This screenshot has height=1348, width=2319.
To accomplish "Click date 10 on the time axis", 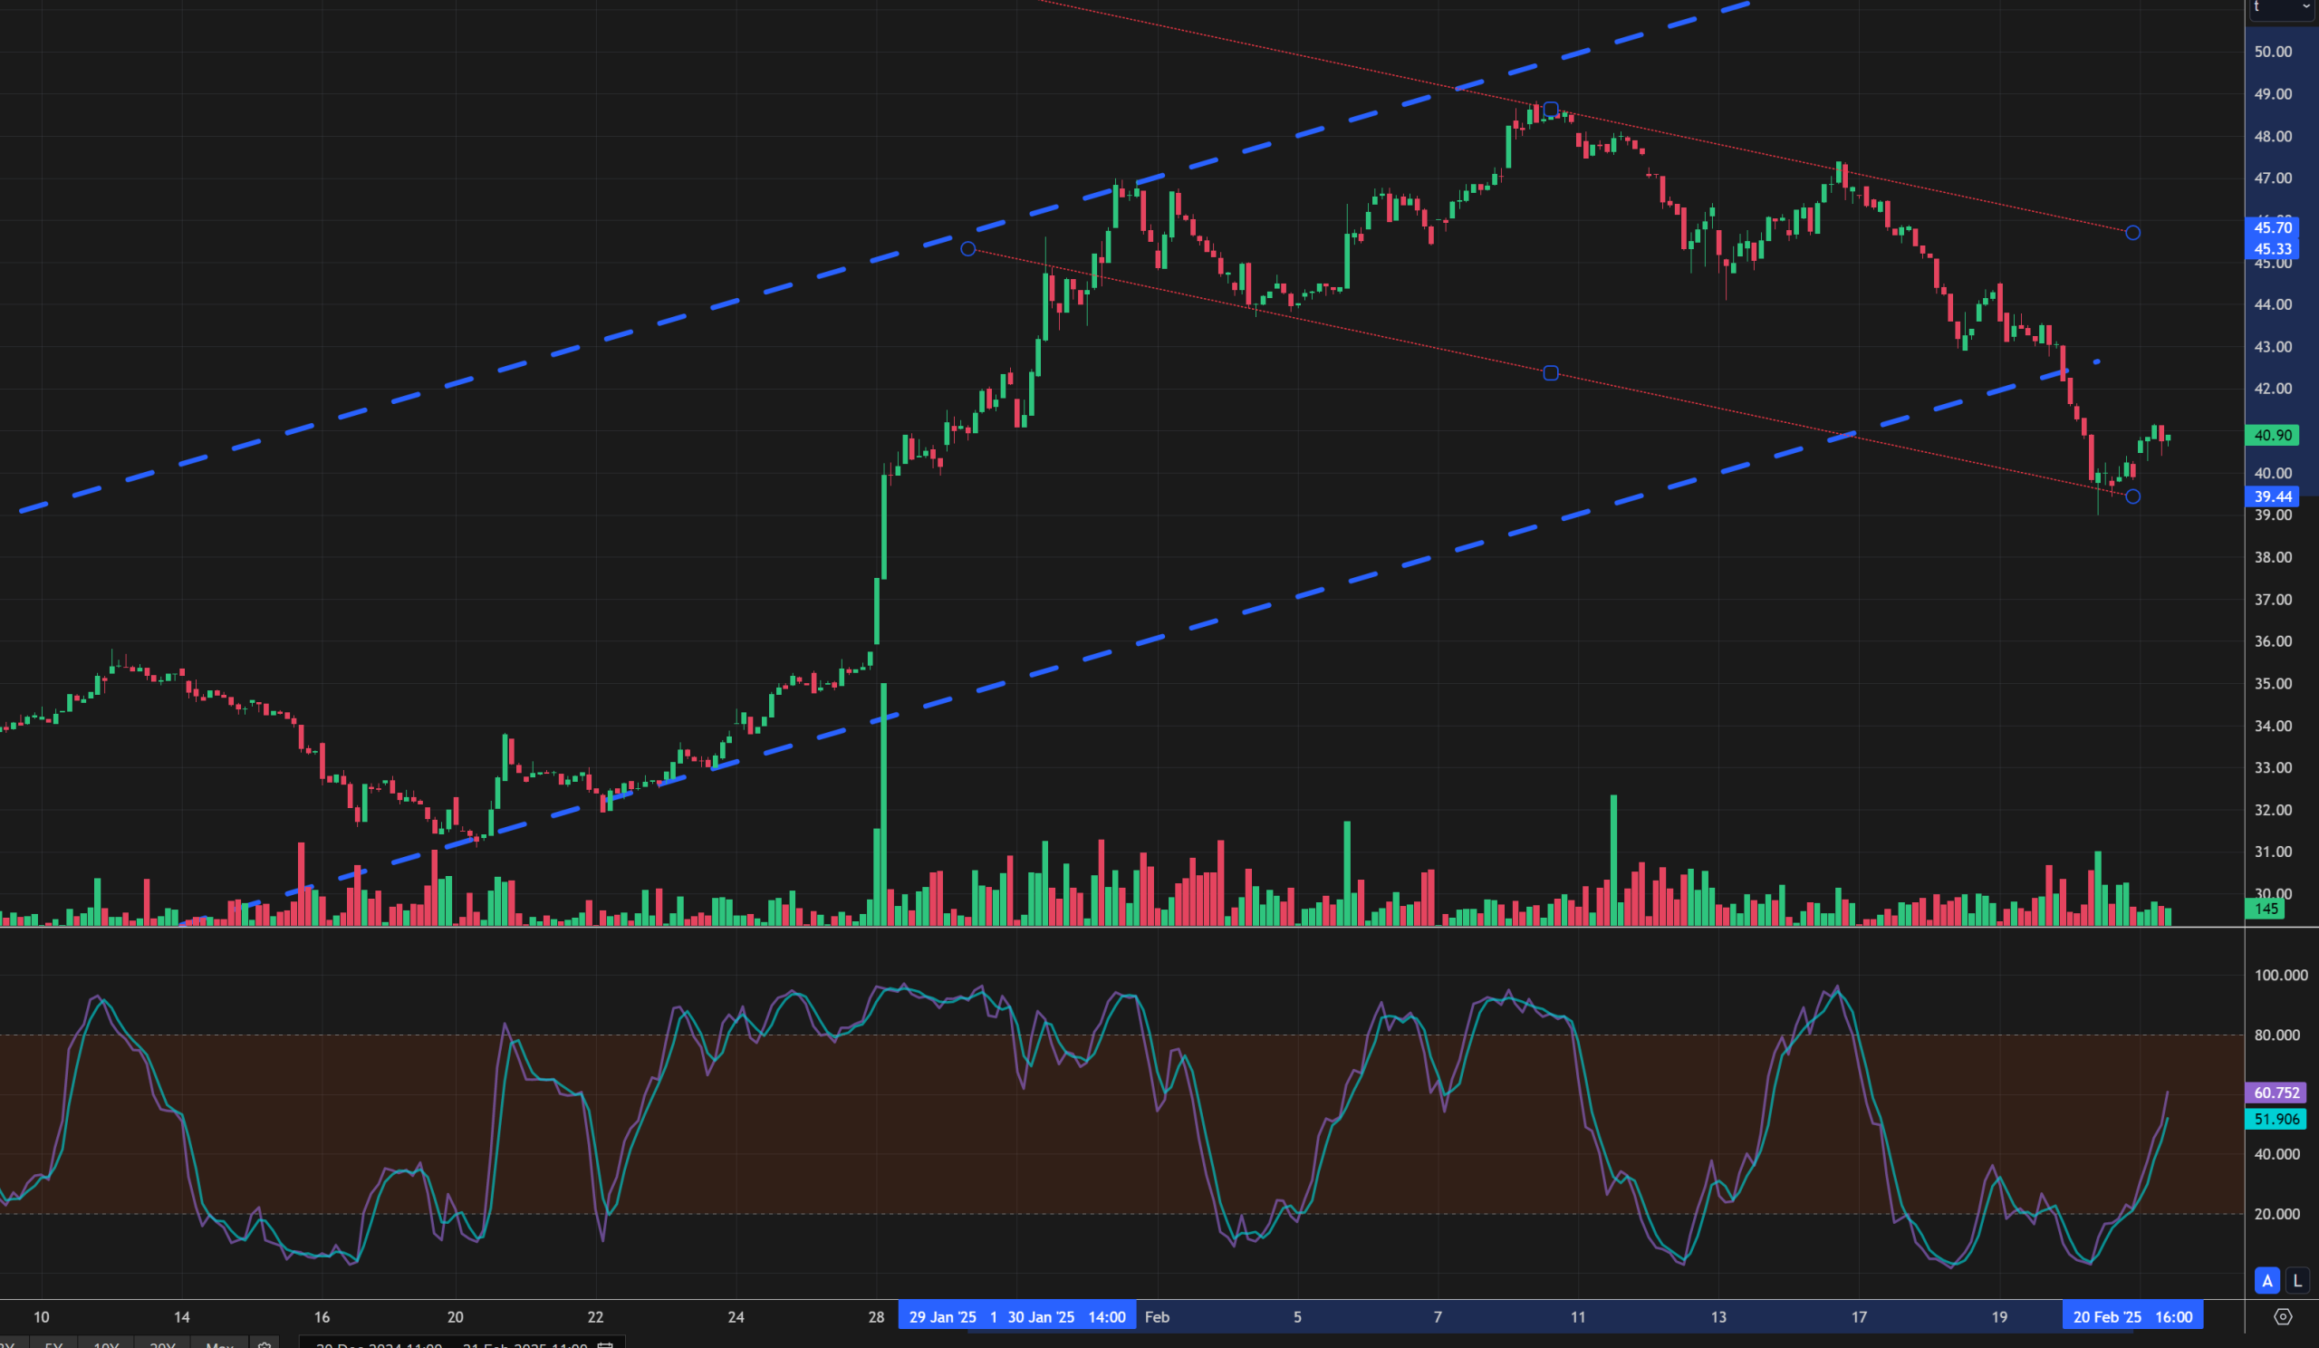I will 42,1316.
